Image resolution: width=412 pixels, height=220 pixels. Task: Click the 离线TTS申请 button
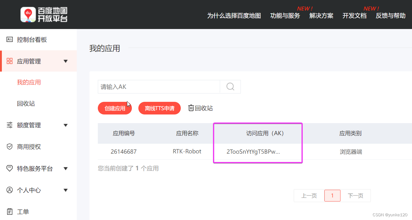pos(159,108)
